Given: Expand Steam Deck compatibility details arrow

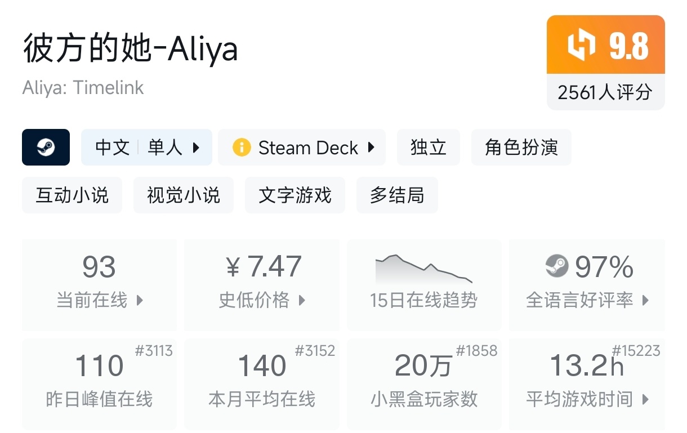Looking at the screenshot, I should coord(371,148).
